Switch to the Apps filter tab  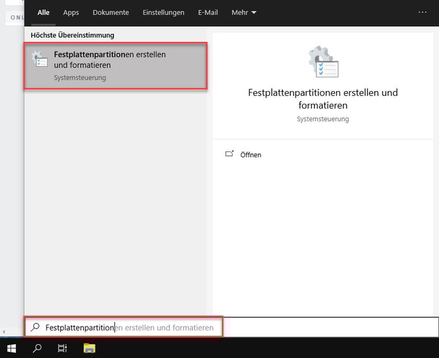71,12
